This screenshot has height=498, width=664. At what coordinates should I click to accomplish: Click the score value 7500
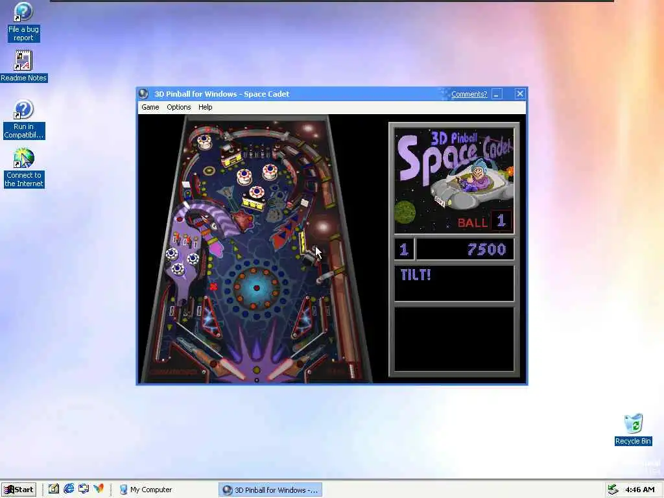click(486, 250)
